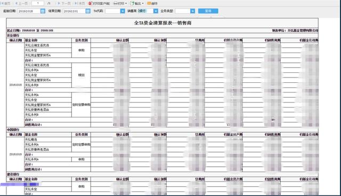The width and height of the screenshot is (341, 196).
Task: Open the end date calendar picker
Action: (88, 11)
